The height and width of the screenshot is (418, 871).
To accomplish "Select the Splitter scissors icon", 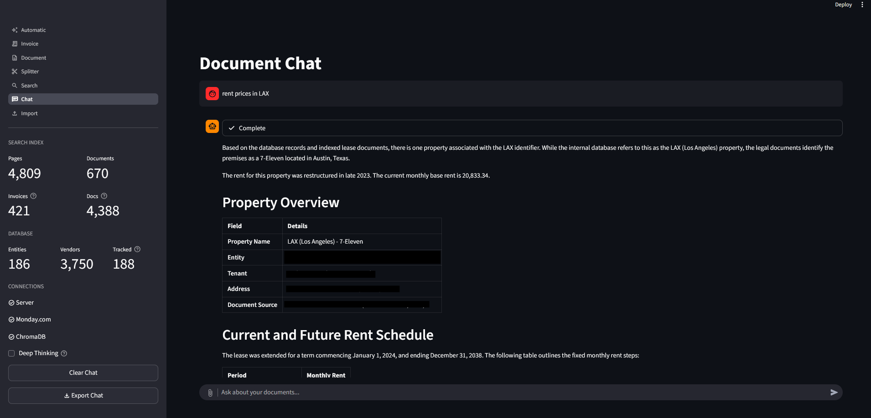I will (x=15, y=71).
